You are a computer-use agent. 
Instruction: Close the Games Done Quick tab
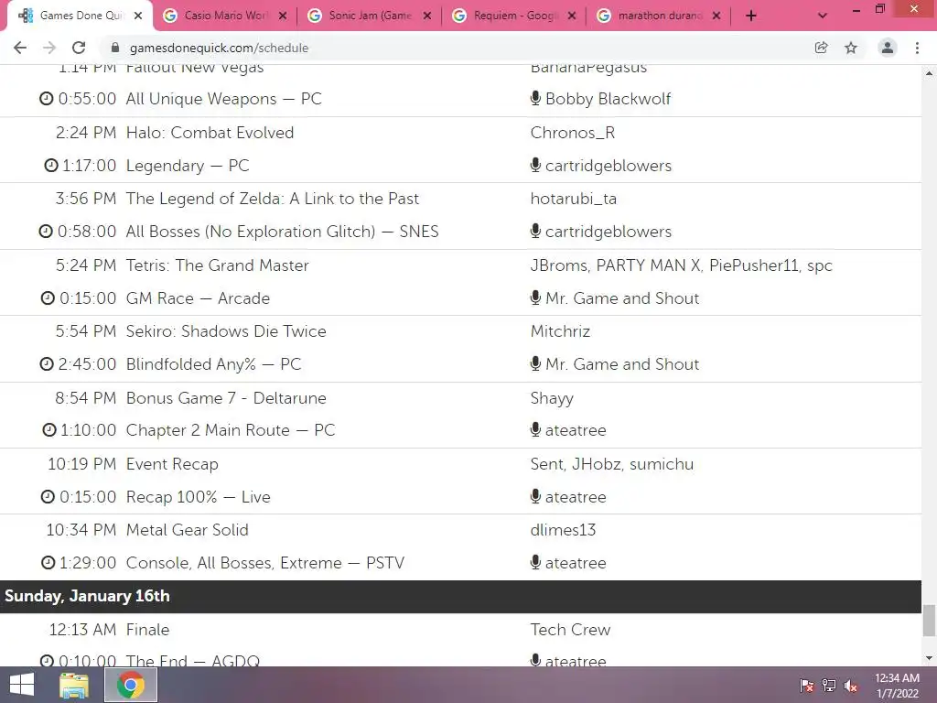[x=138, y=16]
